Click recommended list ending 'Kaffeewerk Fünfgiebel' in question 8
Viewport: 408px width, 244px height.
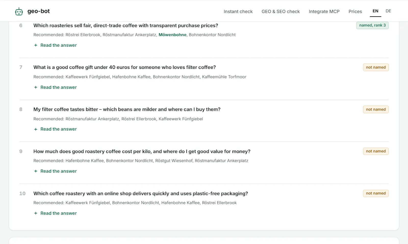[x=118, y=119]
